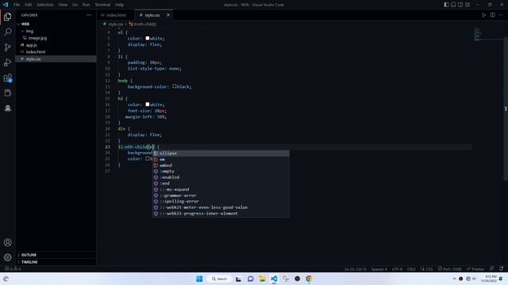Switch to the index.html tab

(x=116, y=15)
